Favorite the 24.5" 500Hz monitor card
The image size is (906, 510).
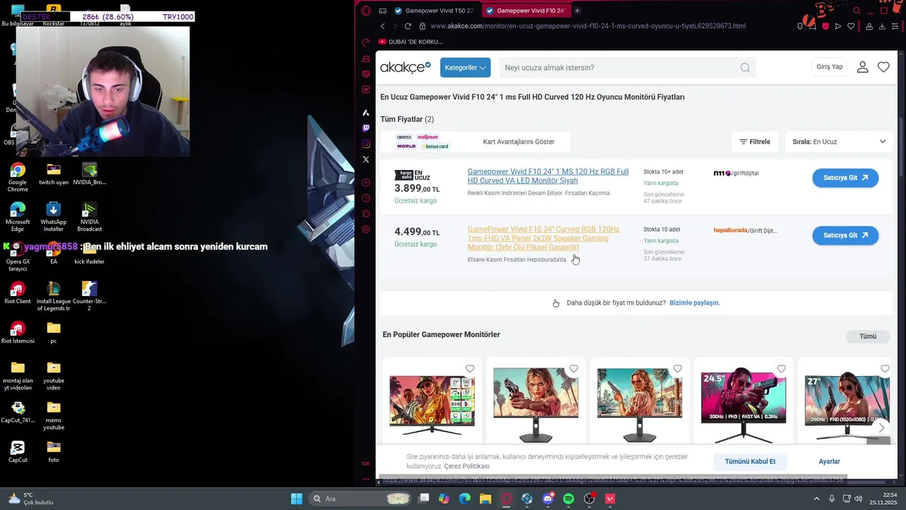click(x=781, y=369)
